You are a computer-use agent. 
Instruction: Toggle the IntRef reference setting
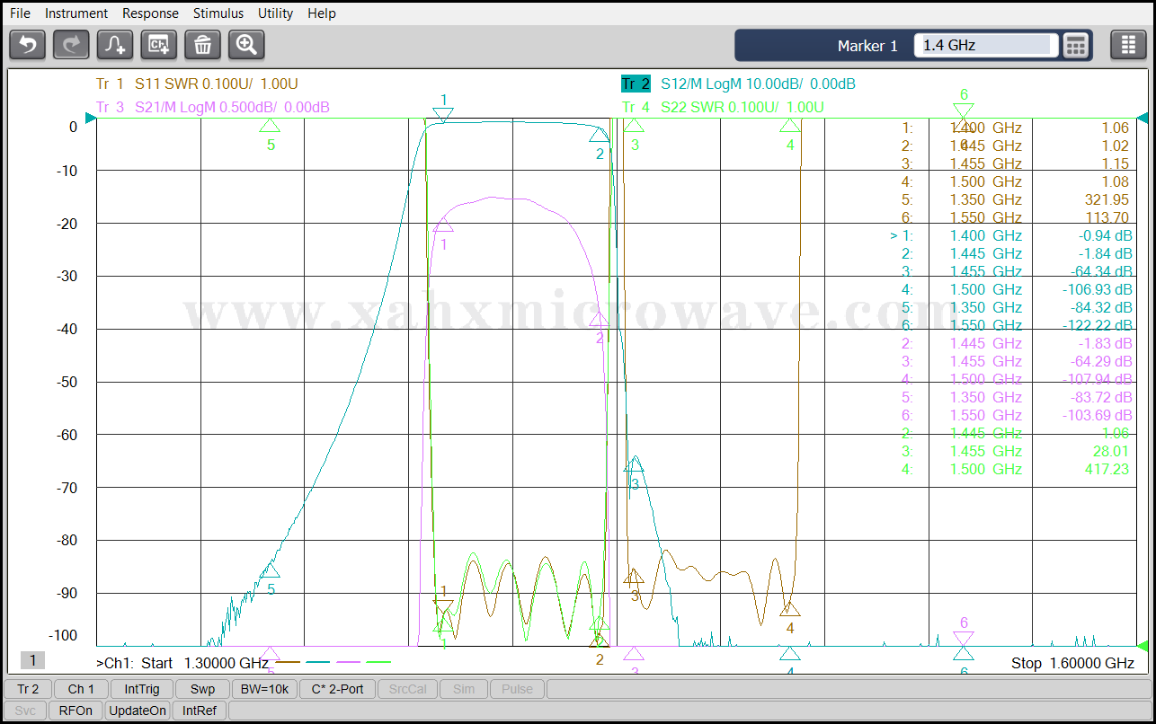click(x=200, y=711)
